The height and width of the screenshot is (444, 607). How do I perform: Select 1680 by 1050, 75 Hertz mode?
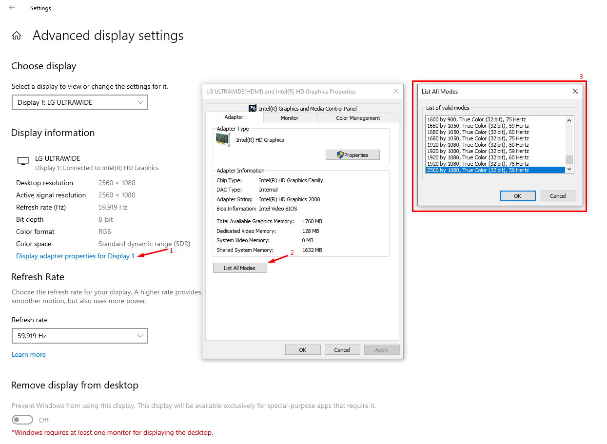(495, 138)
